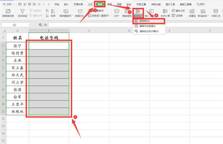
Task: Click the zoom magnifier icon beside fx
Action: pos(41,25)
